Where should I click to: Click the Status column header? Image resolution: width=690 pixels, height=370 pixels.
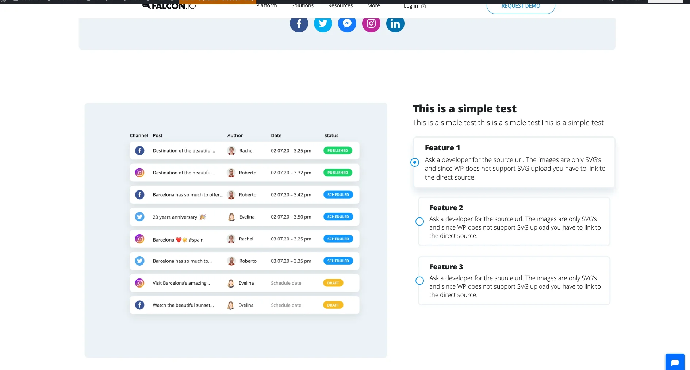click(331, 135)
